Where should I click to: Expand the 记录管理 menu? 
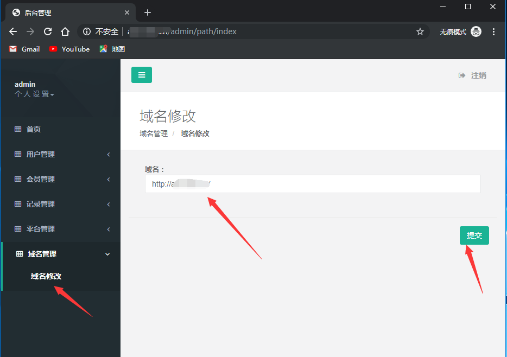(x=61, y=204)
